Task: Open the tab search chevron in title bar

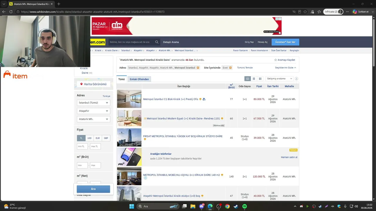Action: (4, 4)
